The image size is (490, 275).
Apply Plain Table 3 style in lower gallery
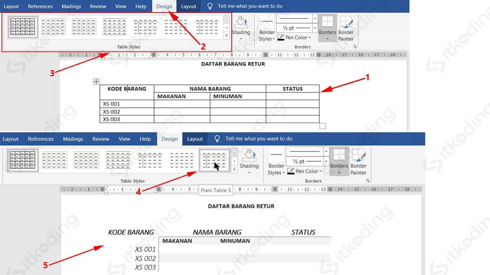(x=150, y=160)
